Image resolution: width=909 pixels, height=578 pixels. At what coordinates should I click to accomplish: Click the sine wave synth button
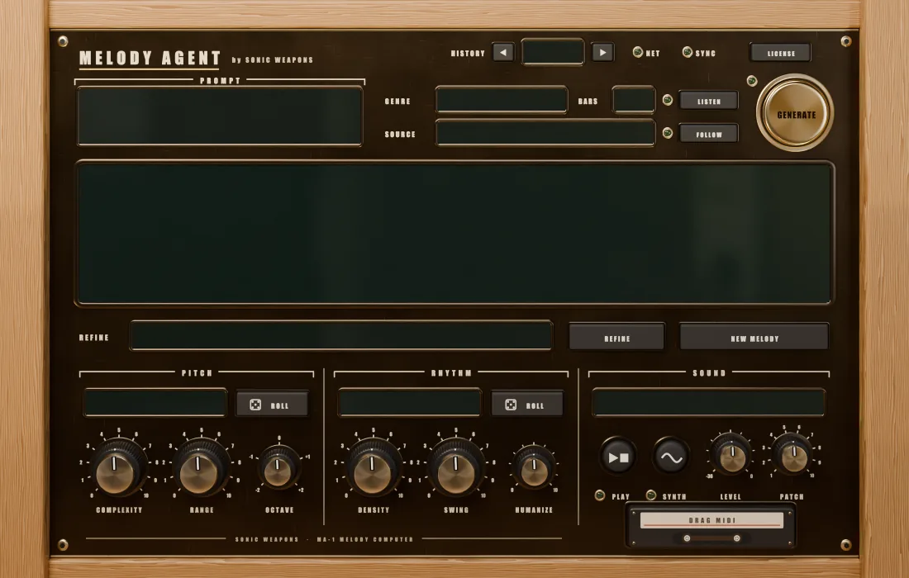pyautogui.click(x=671, y=457)
